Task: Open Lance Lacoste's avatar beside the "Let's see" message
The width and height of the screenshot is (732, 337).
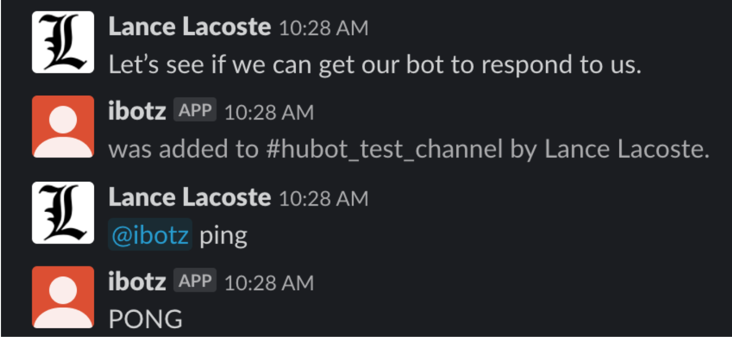Action: tap(63, 42)
